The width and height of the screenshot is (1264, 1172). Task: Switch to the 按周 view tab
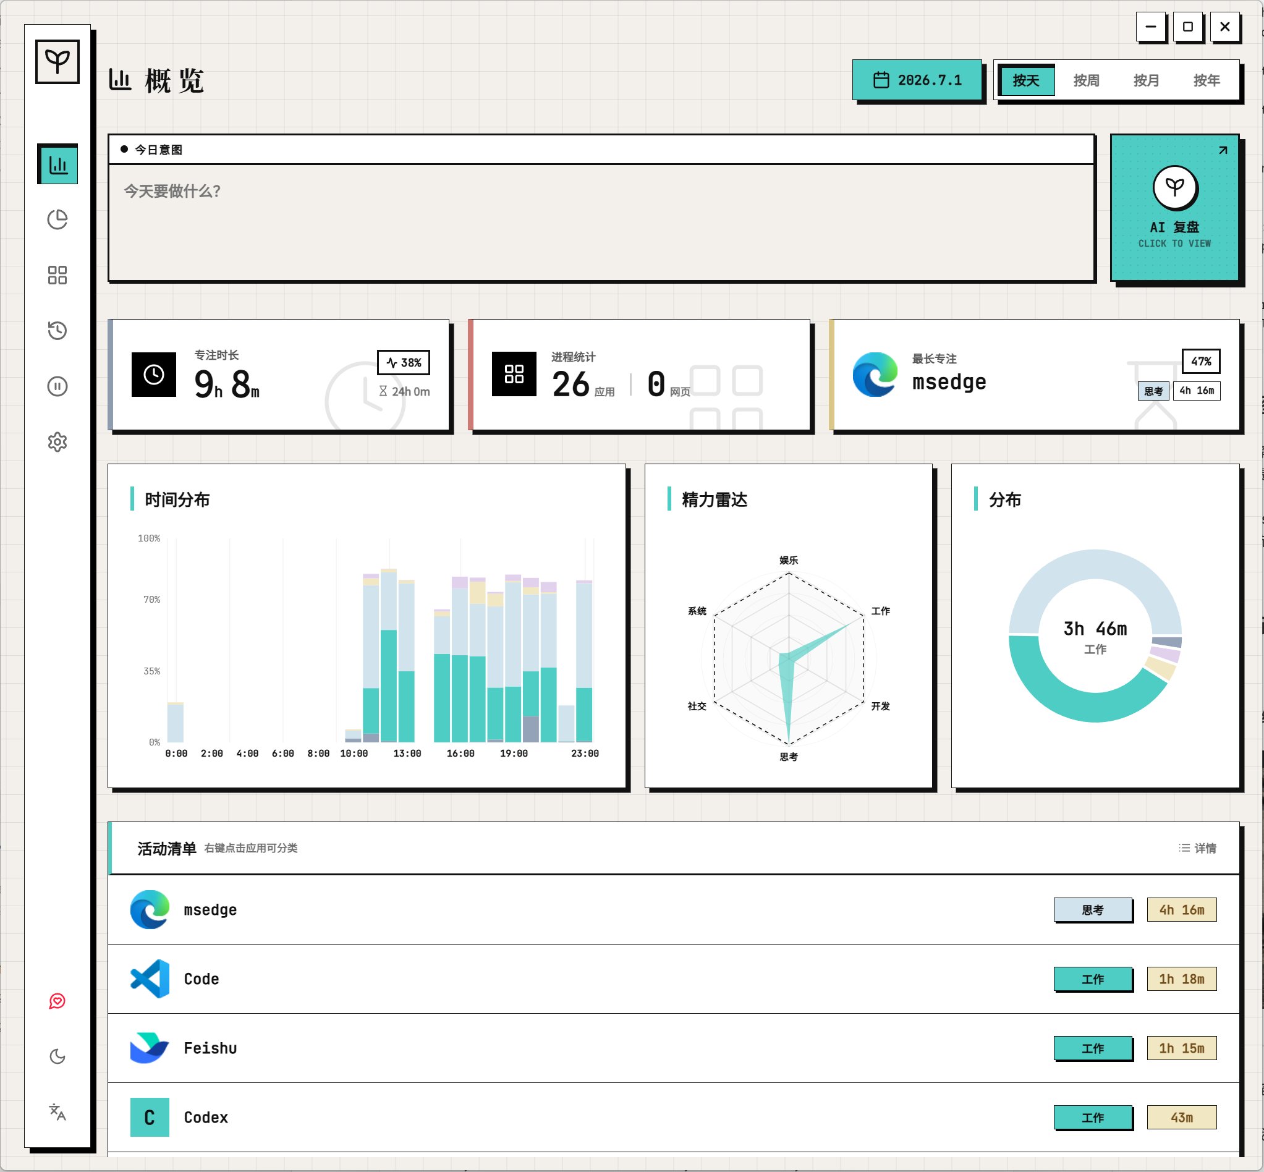pyautogui.click(x=1087, y=80)
